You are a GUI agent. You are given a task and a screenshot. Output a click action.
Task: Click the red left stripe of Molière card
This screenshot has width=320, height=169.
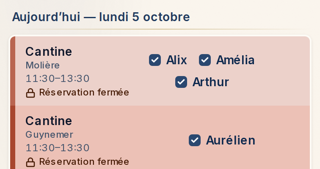13,71
